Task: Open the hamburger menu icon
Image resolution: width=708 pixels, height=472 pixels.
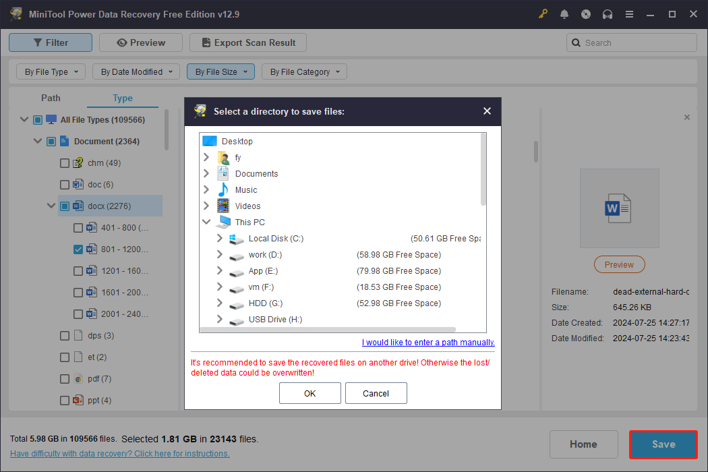Action: pyautogui.click(x=629, y=14)
